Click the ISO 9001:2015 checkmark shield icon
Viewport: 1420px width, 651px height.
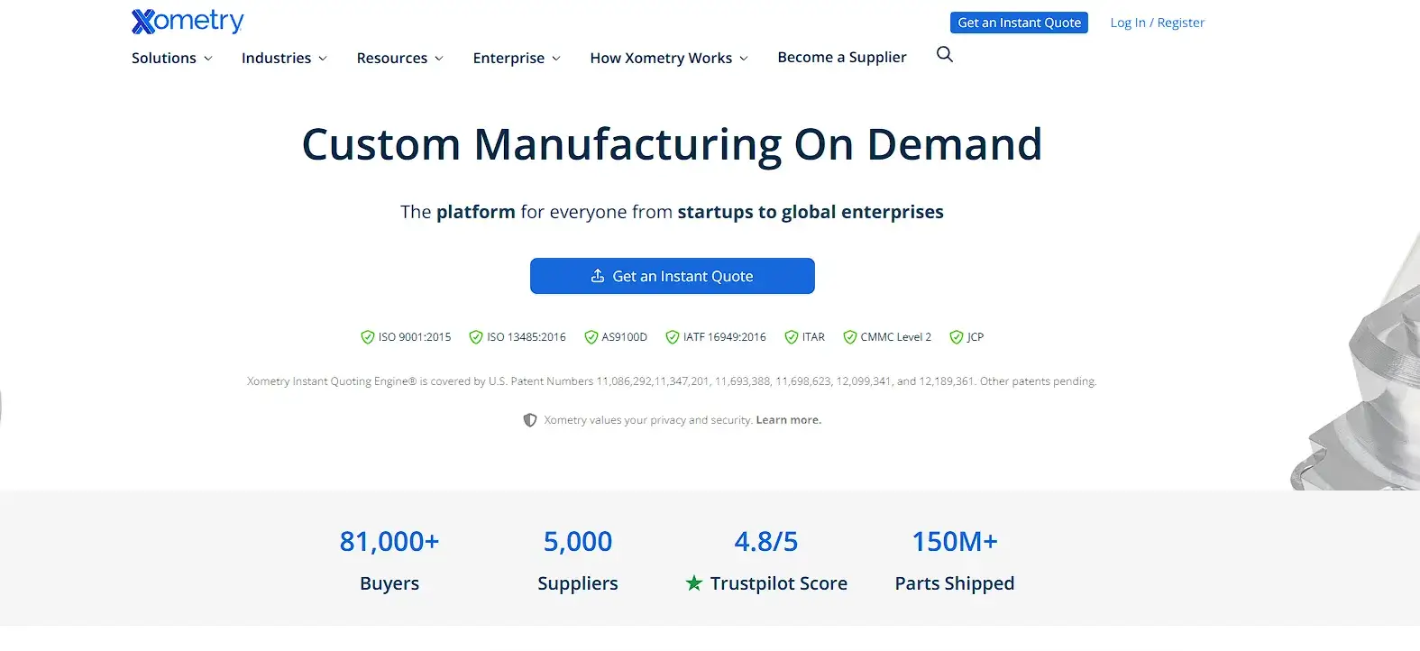pos(367,337)
